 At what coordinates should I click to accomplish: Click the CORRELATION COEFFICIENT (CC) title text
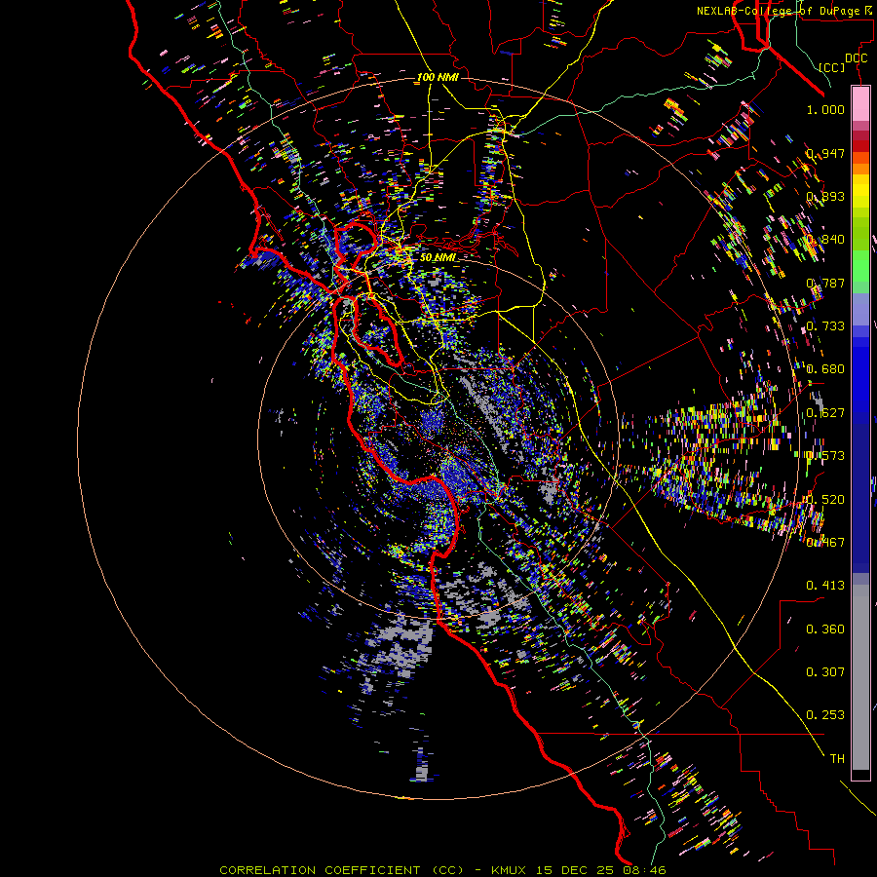(x=342, y=870)
